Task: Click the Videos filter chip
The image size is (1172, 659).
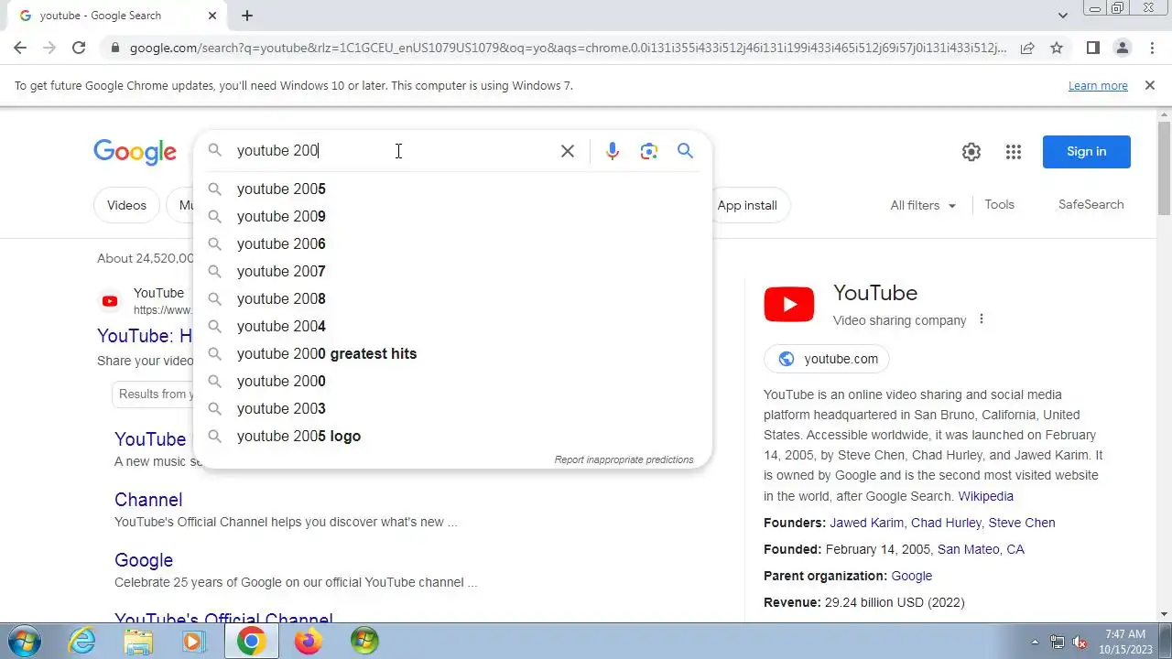Action: coord(126,205)
